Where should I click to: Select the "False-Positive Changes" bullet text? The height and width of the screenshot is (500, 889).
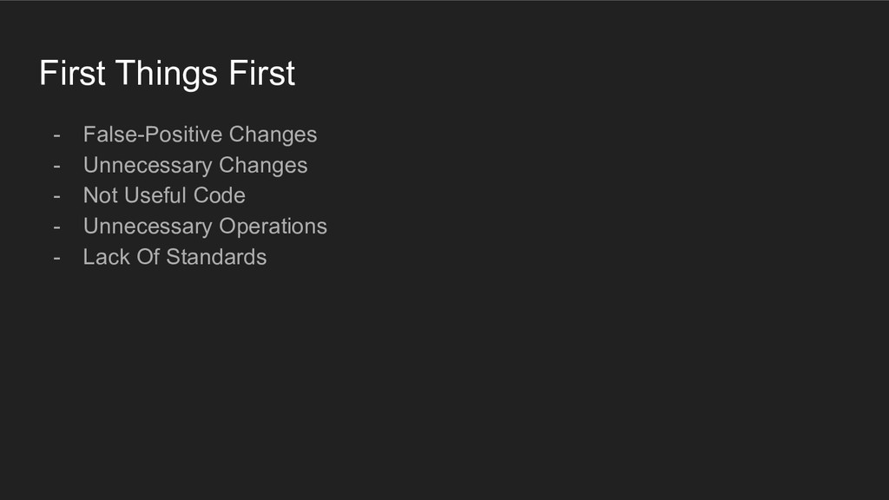[x=200, y=135]
